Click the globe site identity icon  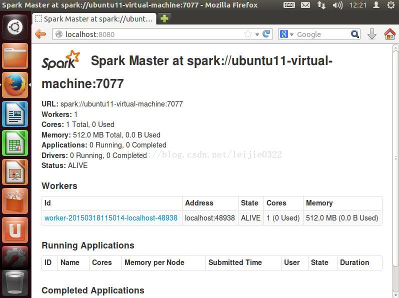click(59, 34)
